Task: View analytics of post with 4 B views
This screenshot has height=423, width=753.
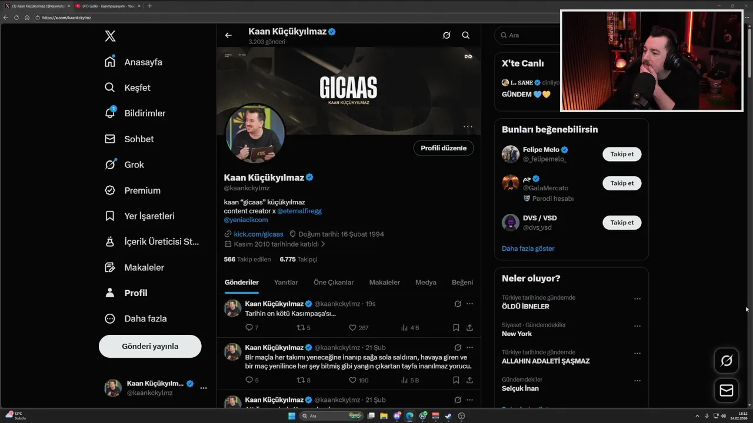Action: pyautogui.click(x=410, y=328)
